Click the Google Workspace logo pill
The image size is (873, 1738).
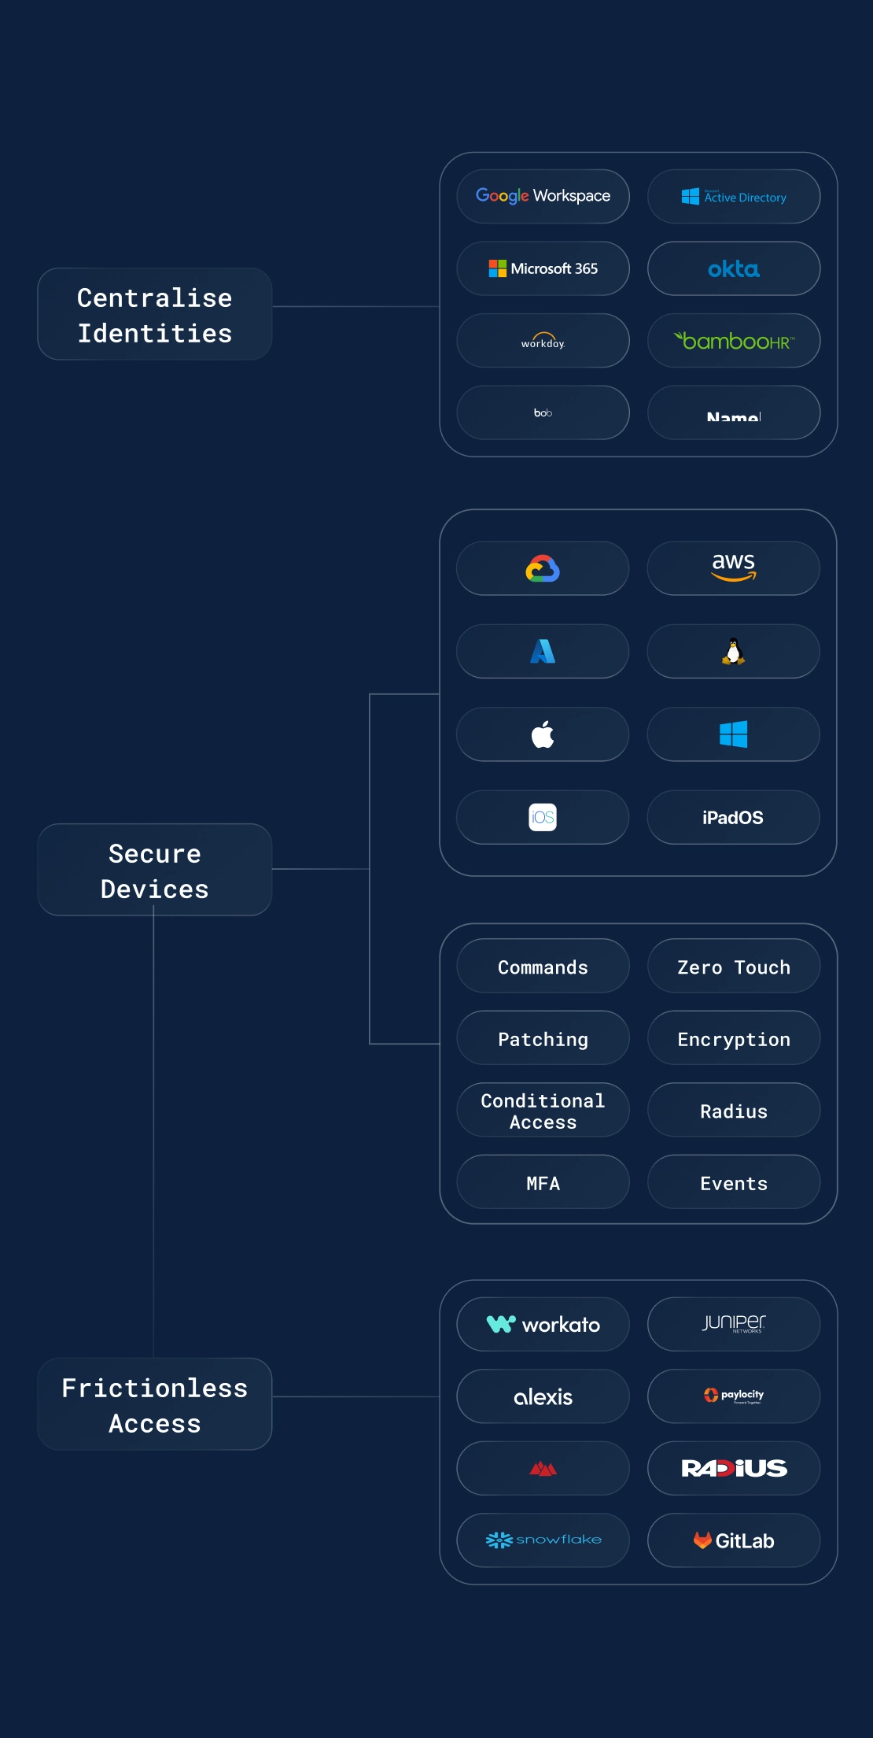(543, 196)
